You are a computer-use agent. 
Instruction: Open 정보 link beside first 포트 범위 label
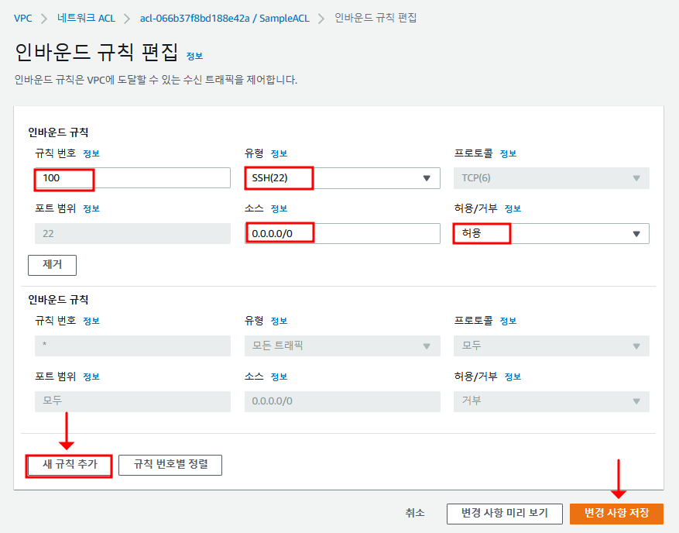(x=91, y=209)
